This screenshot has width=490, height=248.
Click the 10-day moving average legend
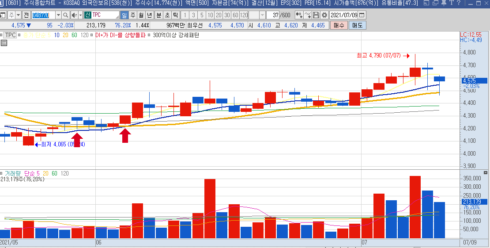coord(57,35)
